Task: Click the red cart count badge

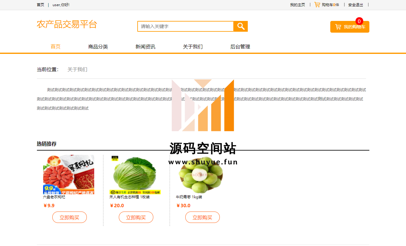Action: pyautogui.click(x=359, y=21)
